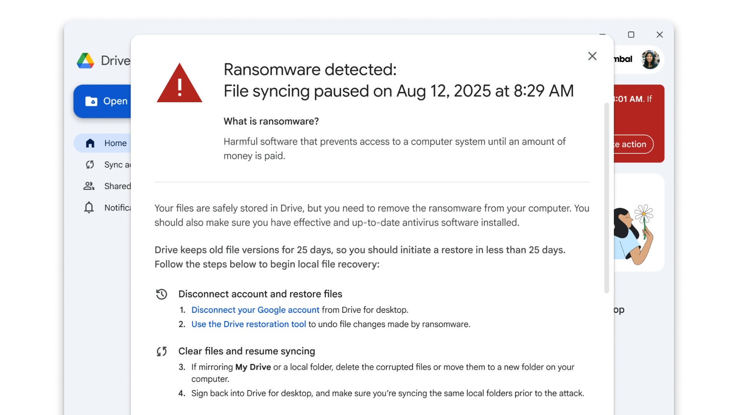Image resolution: width=738 pixels, height=415 pixels.
Task: Open the Shared people icon in the sidebar
Action: [x=89, y=186]
